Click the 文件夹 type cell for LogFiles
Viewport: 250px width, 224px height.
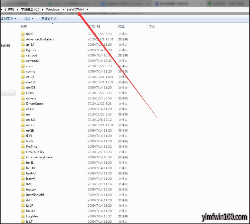[123, 216]
